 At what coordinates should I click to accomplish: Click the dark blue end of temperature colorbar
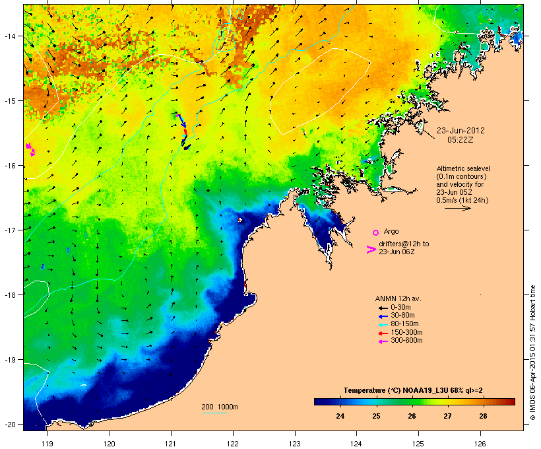click(x=319, y=401)
